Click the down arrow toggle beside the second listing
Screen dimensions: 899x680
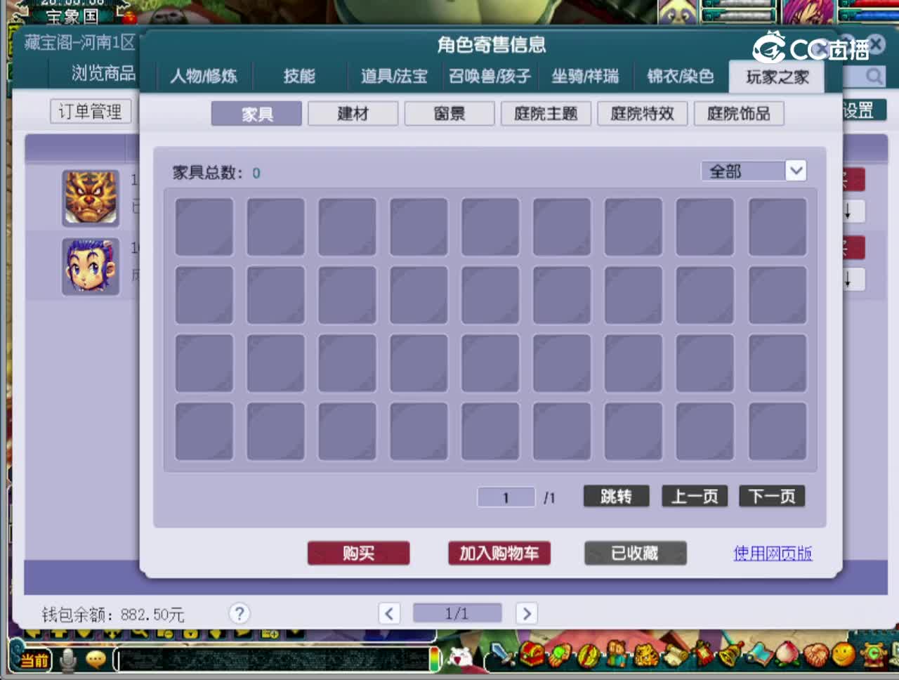click(x=849, y=280)
